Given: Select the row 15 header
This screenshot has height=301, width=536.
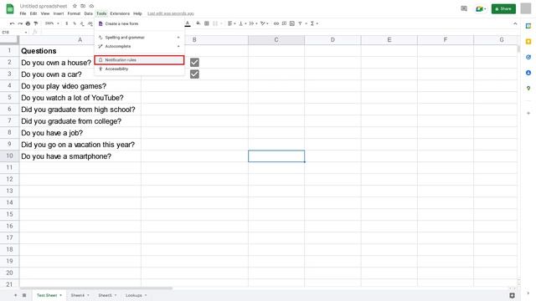Looking at the screenshot, I should [x=9, y=214].
